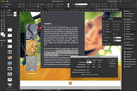Click the Rahmen Schwarz color swatch
The image size is (137, 91).
(x=118, y=41)
